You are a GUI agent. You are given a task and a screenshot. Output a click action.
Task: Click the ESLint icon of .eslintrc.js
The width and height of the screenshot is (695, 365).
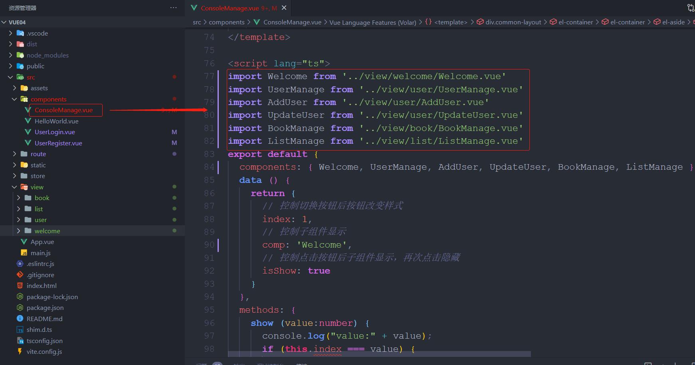tap(20, 264)
